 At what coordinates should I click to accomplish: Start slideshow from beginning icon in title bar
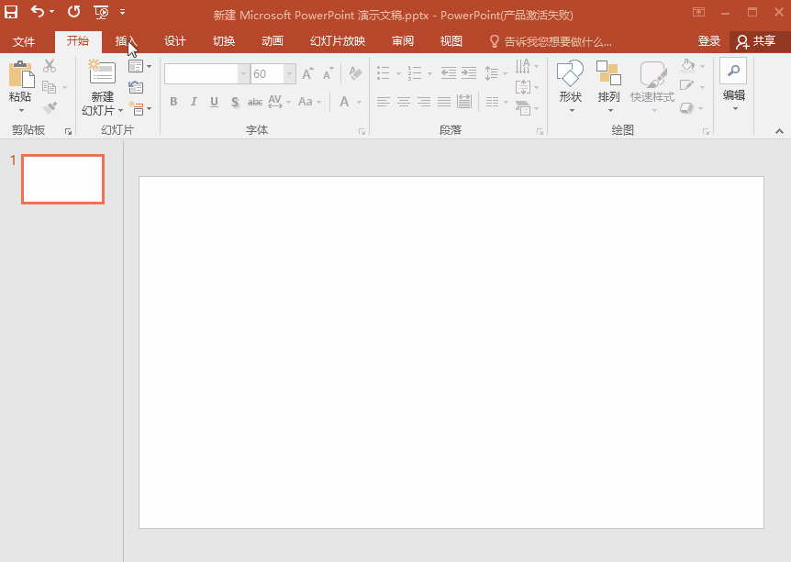pos(101,12)
